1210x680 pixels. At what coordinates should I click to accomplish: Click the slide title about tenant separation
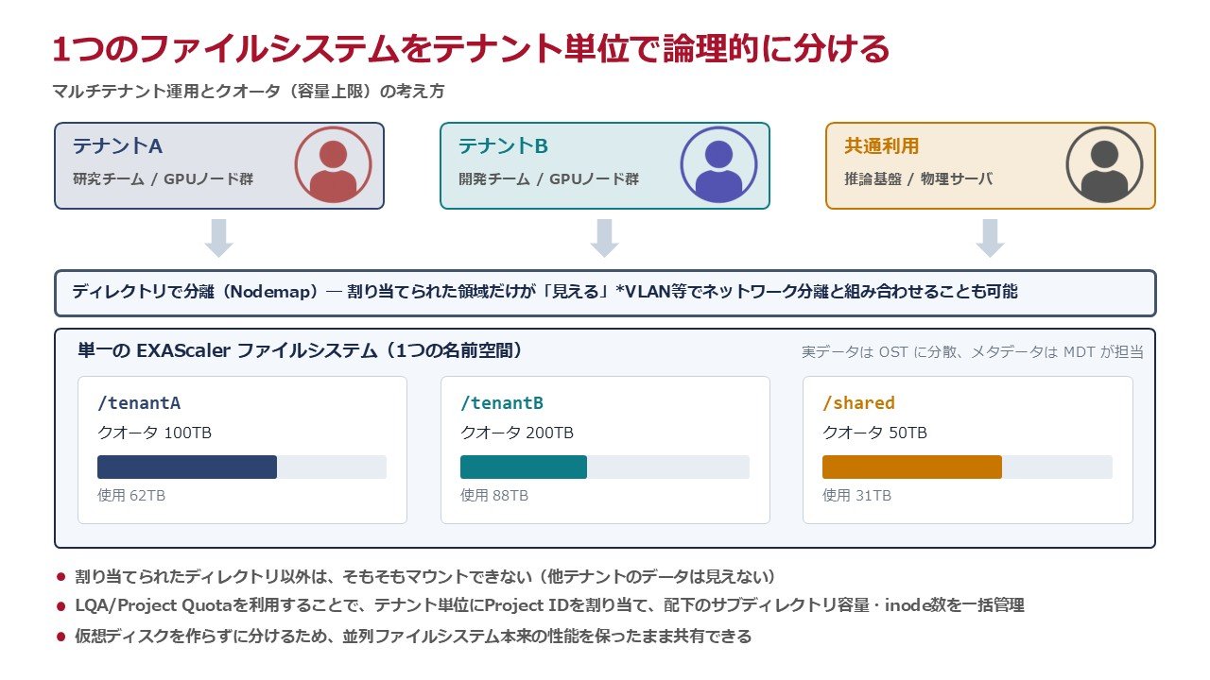tap(472, 48)
